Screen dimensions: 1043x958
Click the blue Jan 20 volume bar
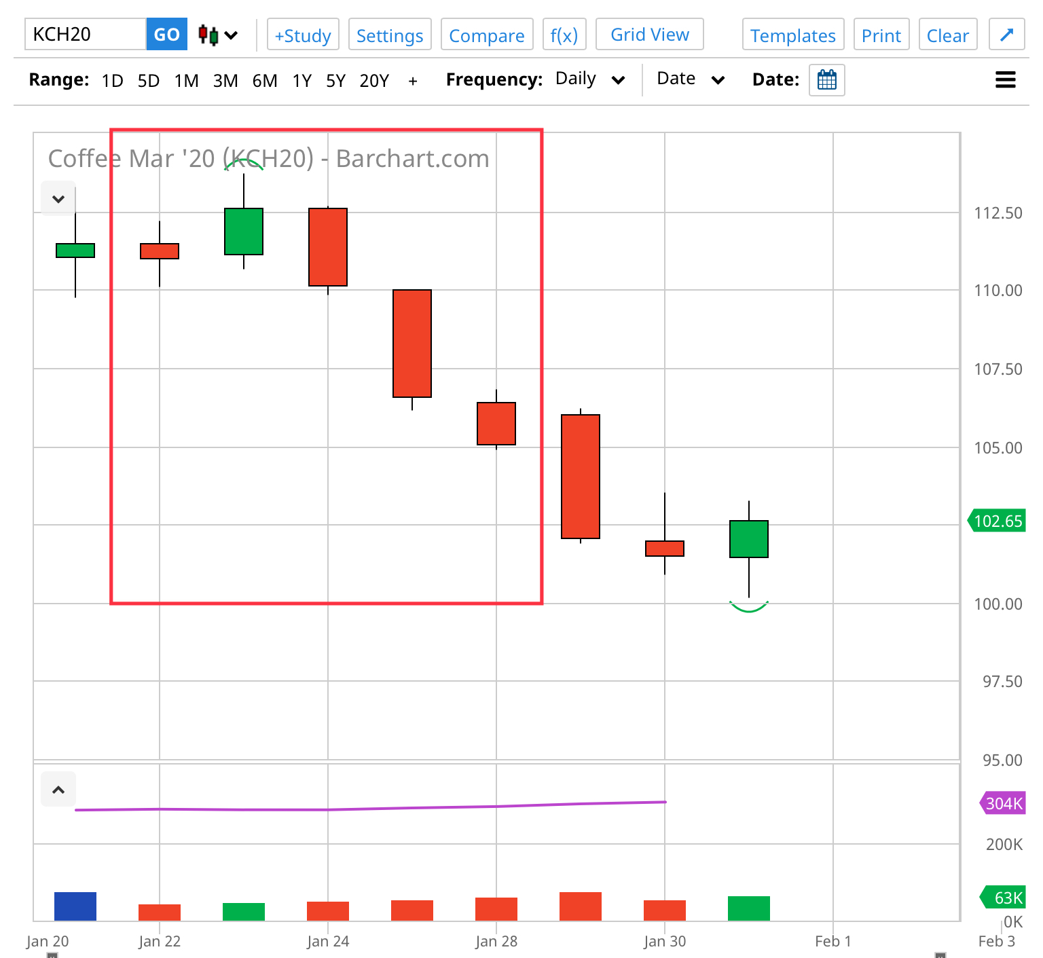pyautogui.click(x=75, y=906)
